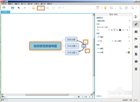Redo the undone action

(25, 8)
